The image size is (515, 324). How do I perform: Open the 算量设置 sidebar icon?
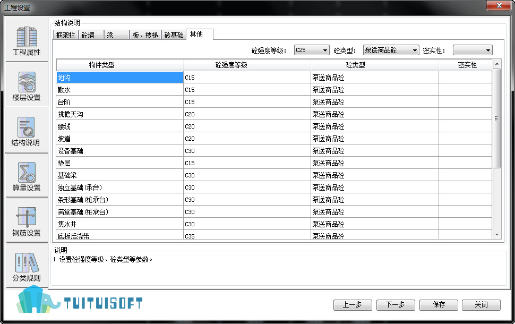[x=27, y=177]
